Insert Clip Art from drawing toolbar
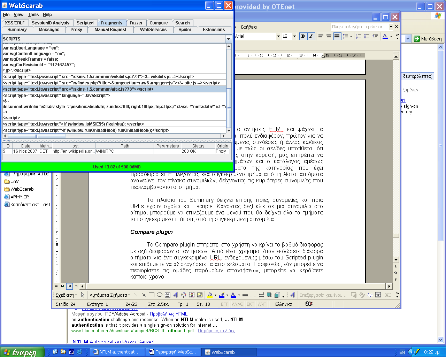The width and height of the screenshot is (446, 357). point(192,295)
